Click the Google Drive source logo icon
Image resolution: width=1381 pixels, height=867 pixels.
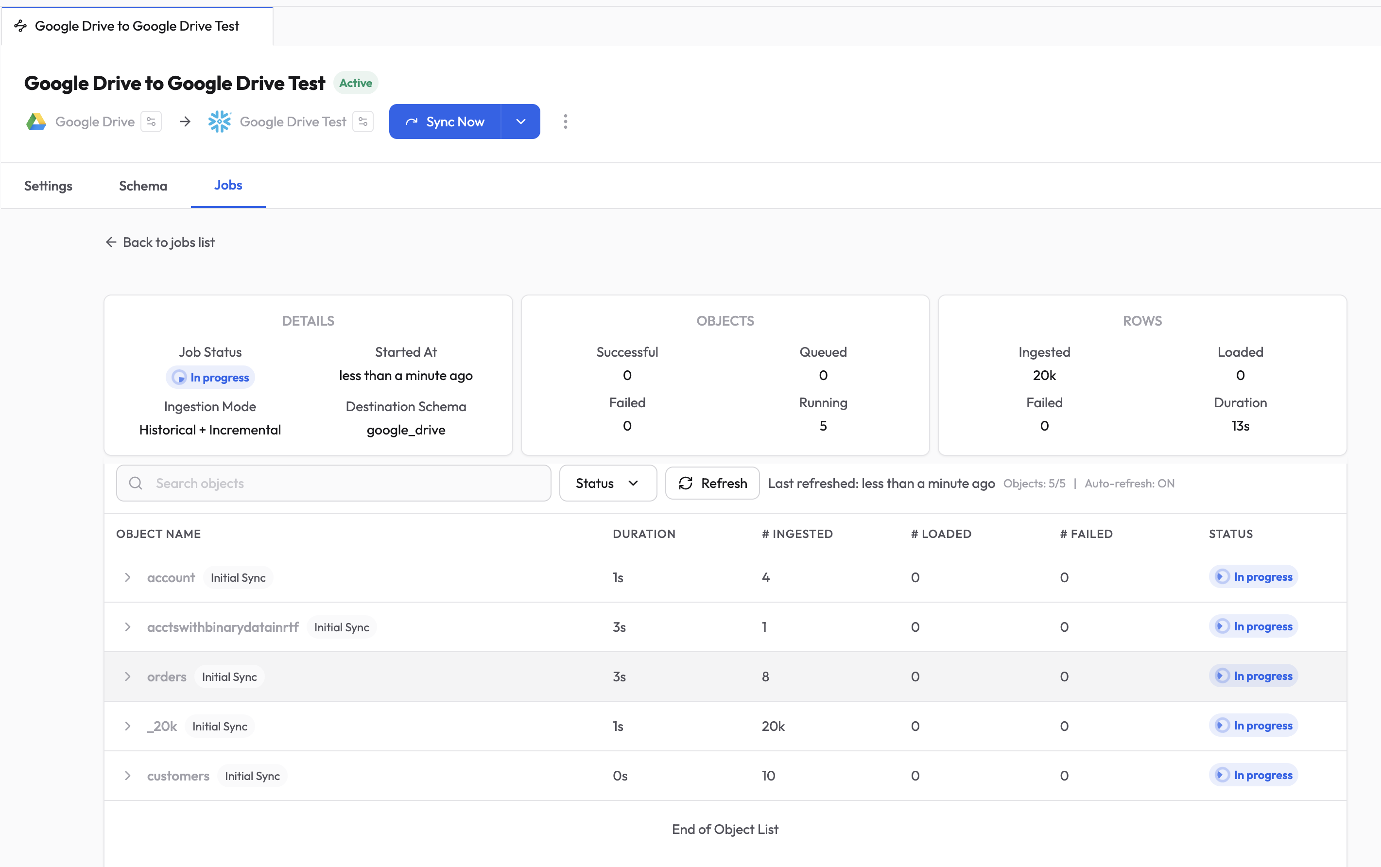coord(36,121)
